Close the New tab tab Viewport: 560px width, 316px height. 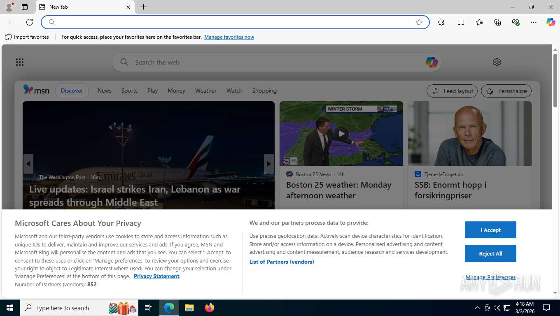click(128, 7)
